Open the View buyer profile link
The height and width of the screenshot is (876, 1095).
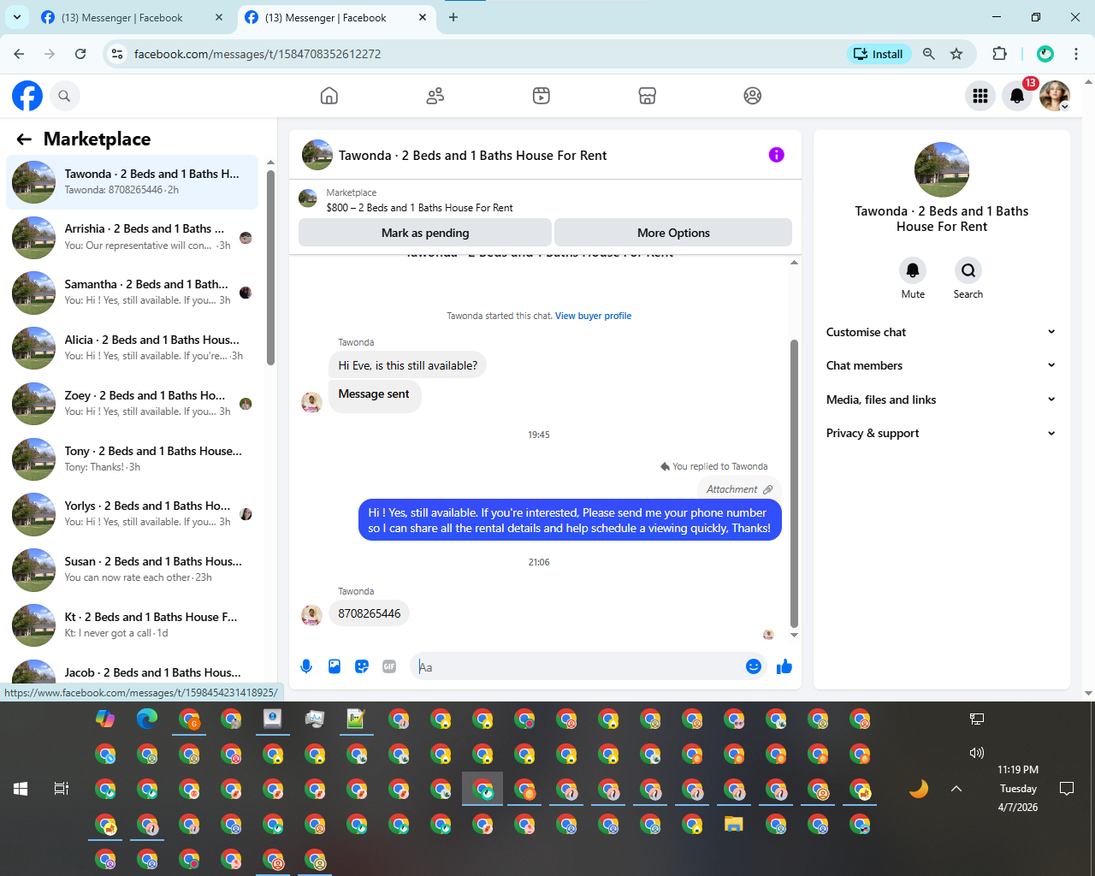coord(593,316)
